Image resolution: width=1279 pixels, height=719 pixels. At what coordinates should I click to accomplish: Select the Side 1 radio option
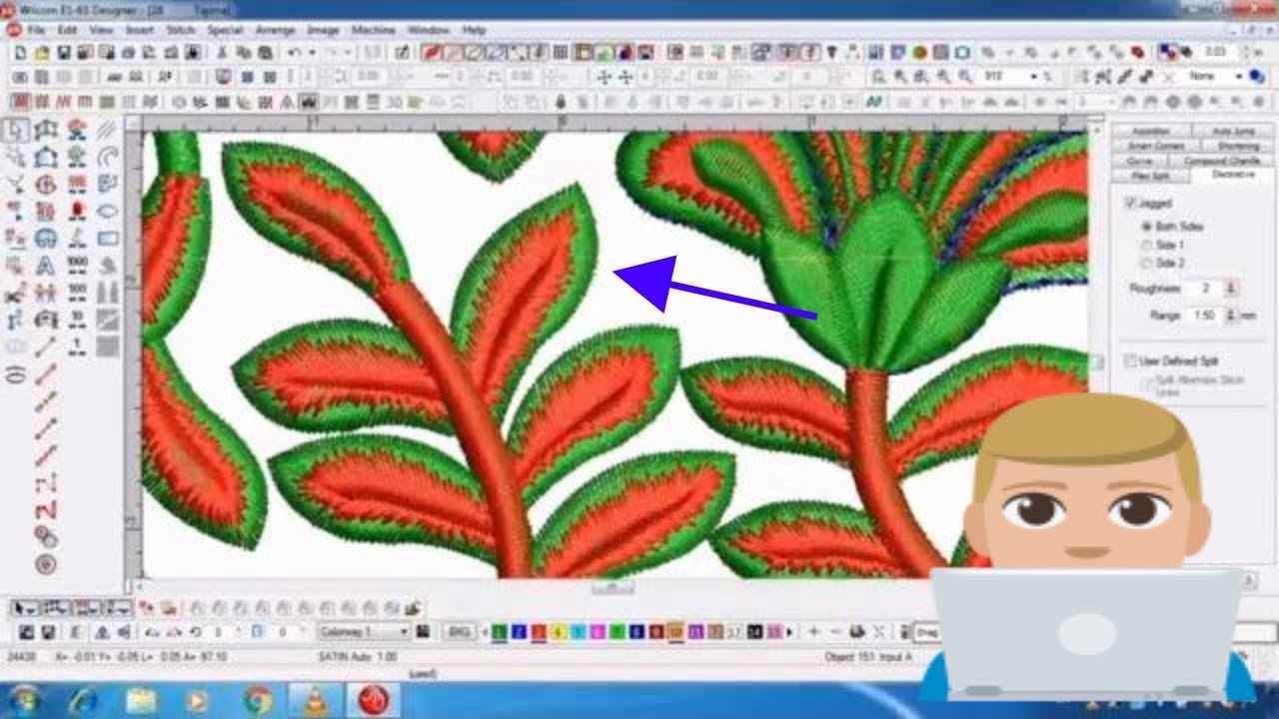click(1146, 245)
